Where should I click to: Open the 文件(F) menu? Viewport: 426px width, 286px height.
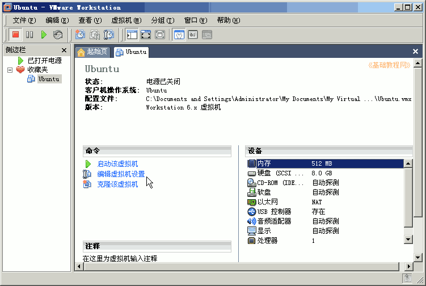(24, 20)
